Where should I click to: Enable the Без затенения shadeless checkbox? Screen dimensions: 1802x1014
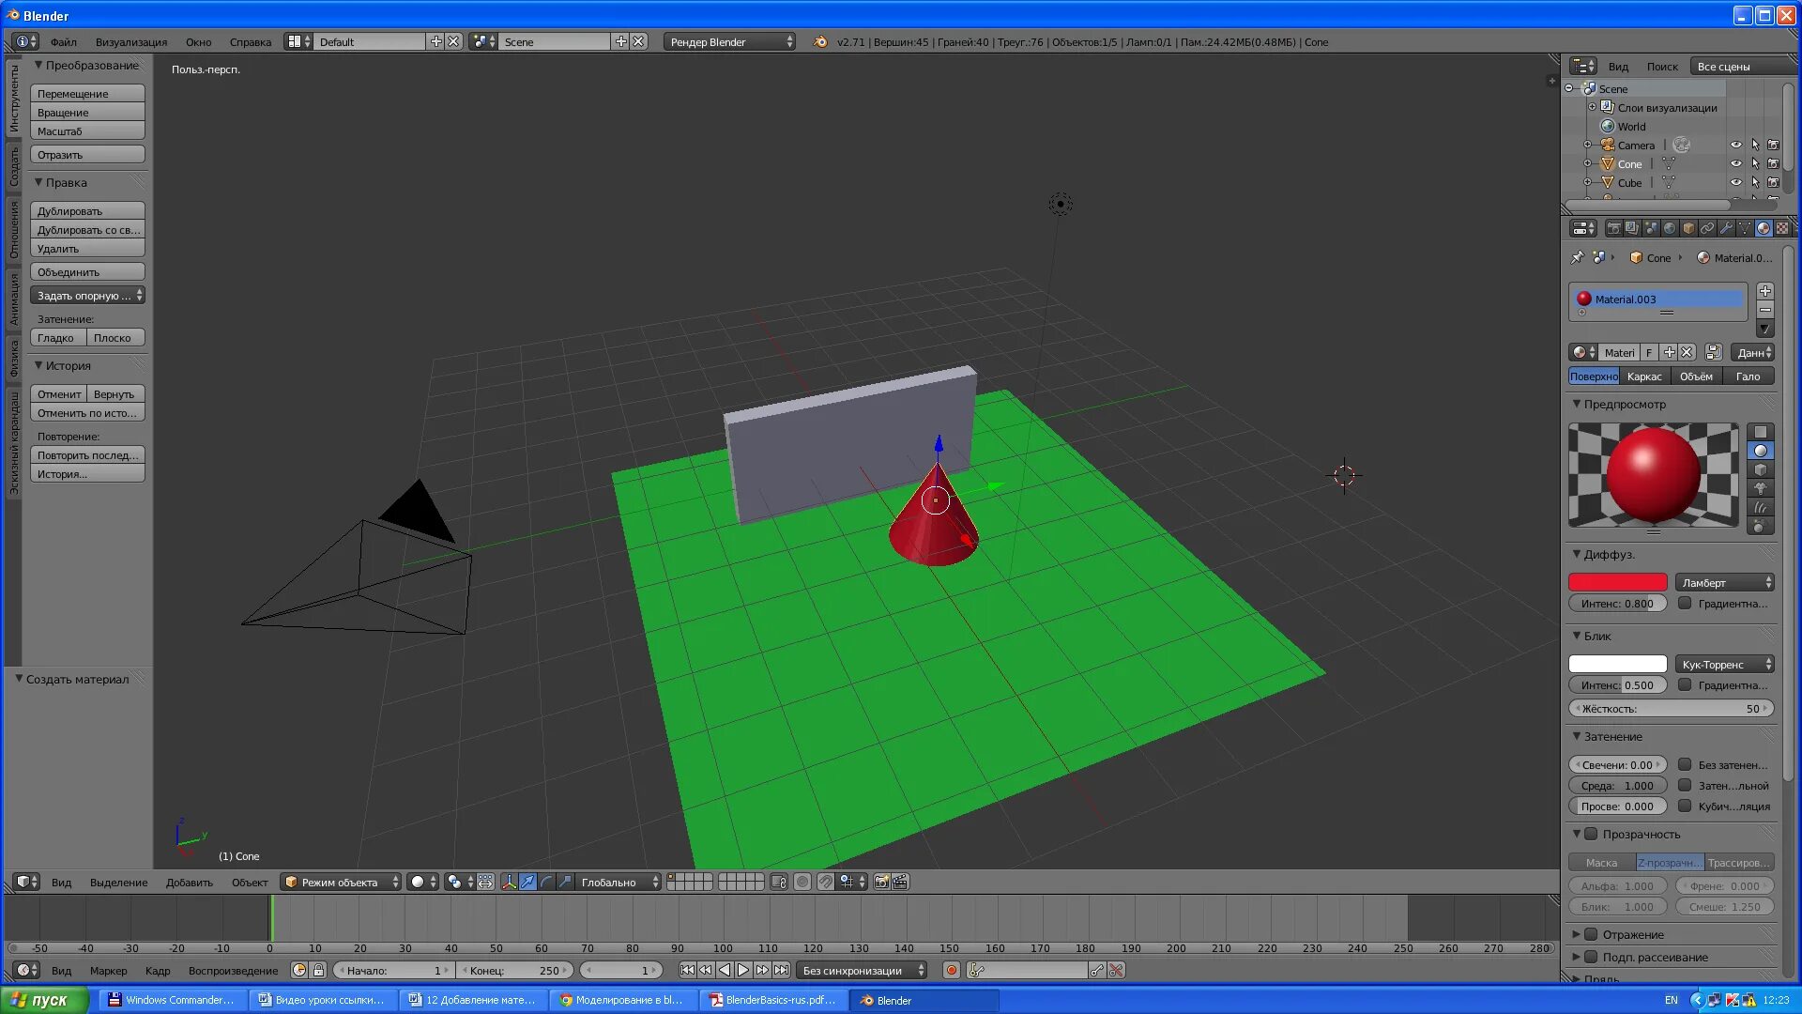pos(1685,764)
